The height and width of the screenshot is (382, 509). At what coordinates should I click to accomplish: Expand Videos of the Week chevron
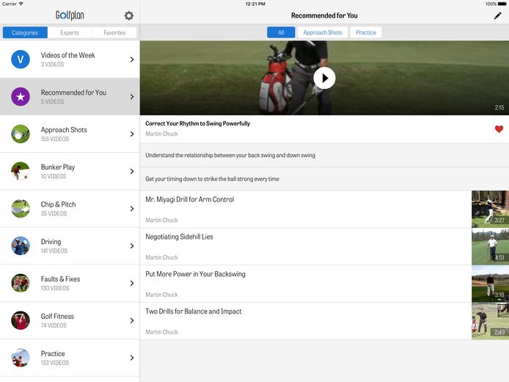(x=132, y=60)
